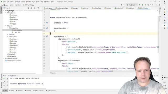This screenshot has width=168, height=94.
Task: Jump down the stack trace arrow
Action: coord(7,82)
